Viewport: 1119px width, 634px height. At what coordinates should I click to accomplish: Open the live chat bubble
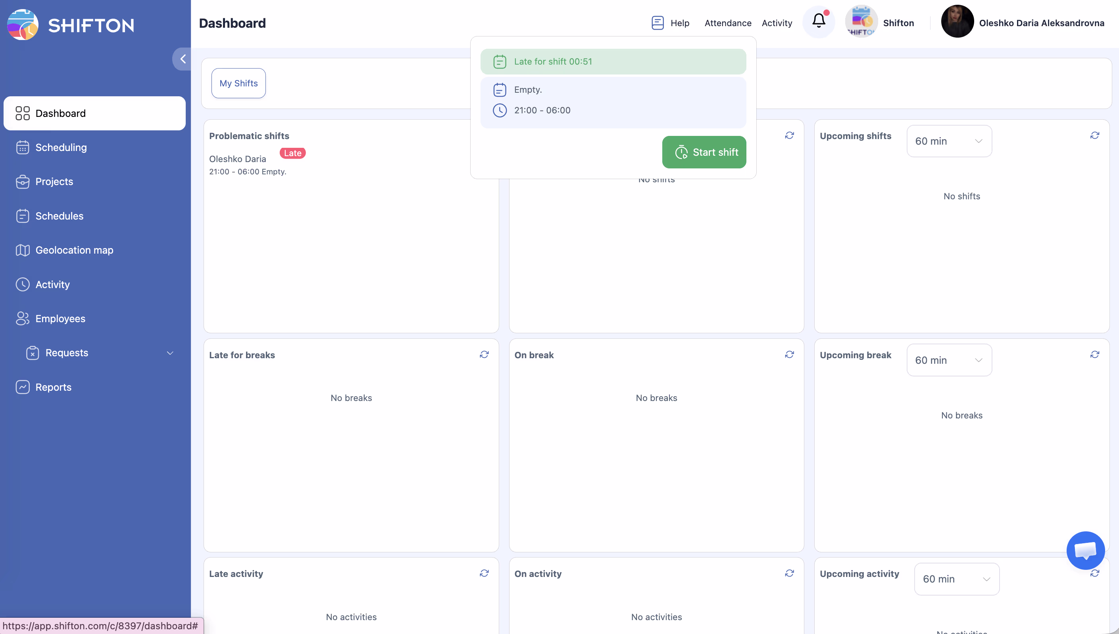pos(1085,550)
